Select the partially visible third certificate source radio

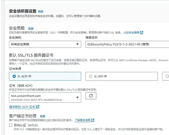[x=167, y=76]
